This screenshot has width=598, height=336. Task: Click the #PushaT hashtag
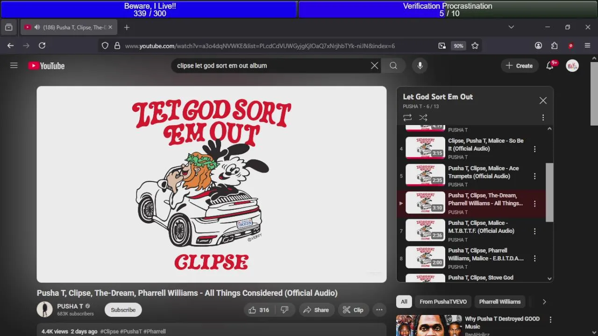pos(131,332)
